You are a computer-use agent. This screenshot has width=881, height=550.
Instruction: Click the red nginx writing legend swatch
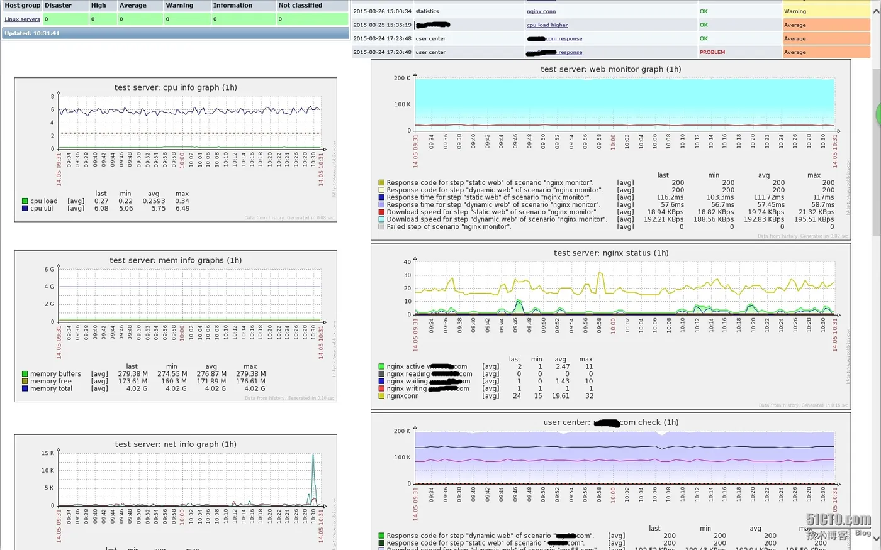[381, 389]
